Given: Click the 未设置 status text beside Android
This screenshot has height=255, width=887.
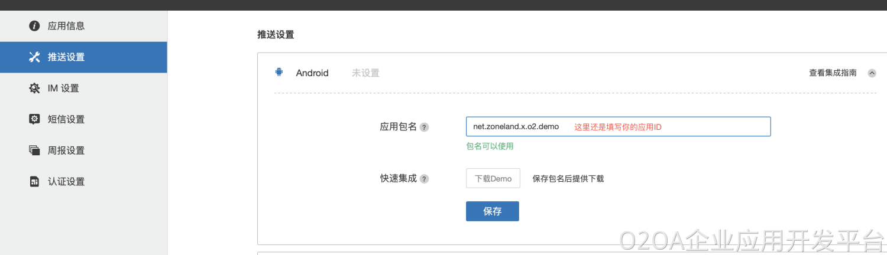Looking at the screenshot, I should (x=365, y=73).
